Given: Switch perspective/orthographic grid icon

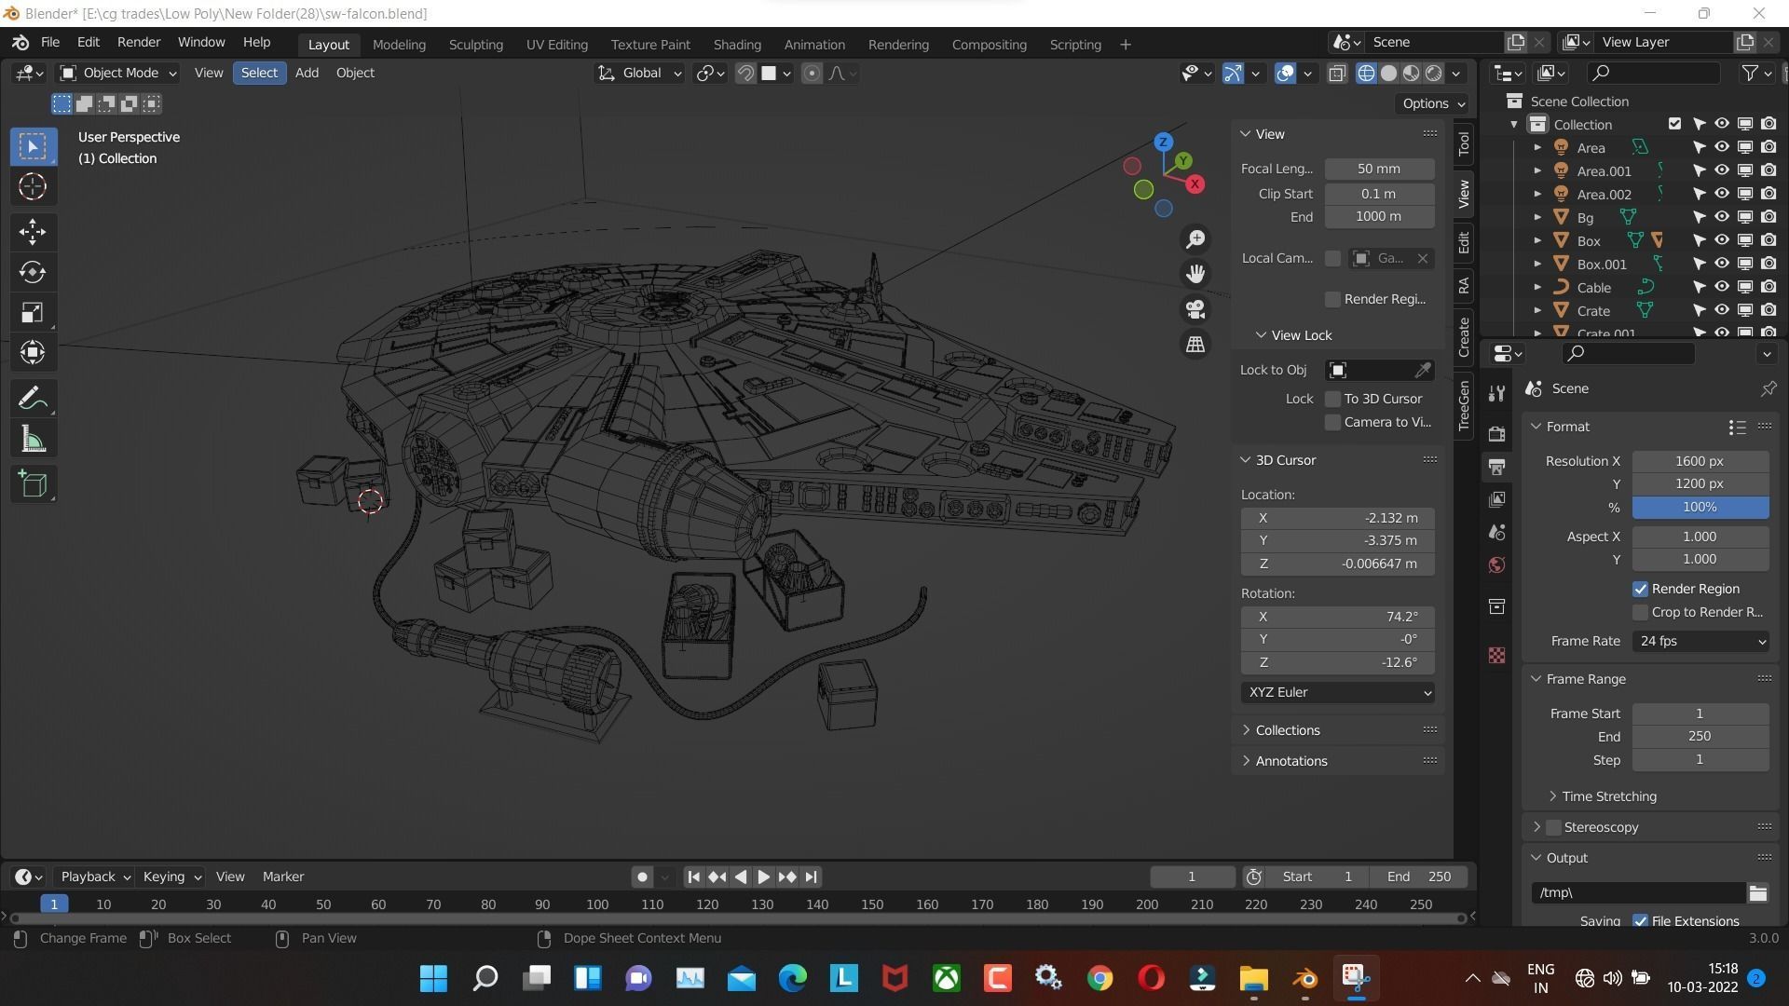Looking at the screenshot, I should coord(1195,345).
